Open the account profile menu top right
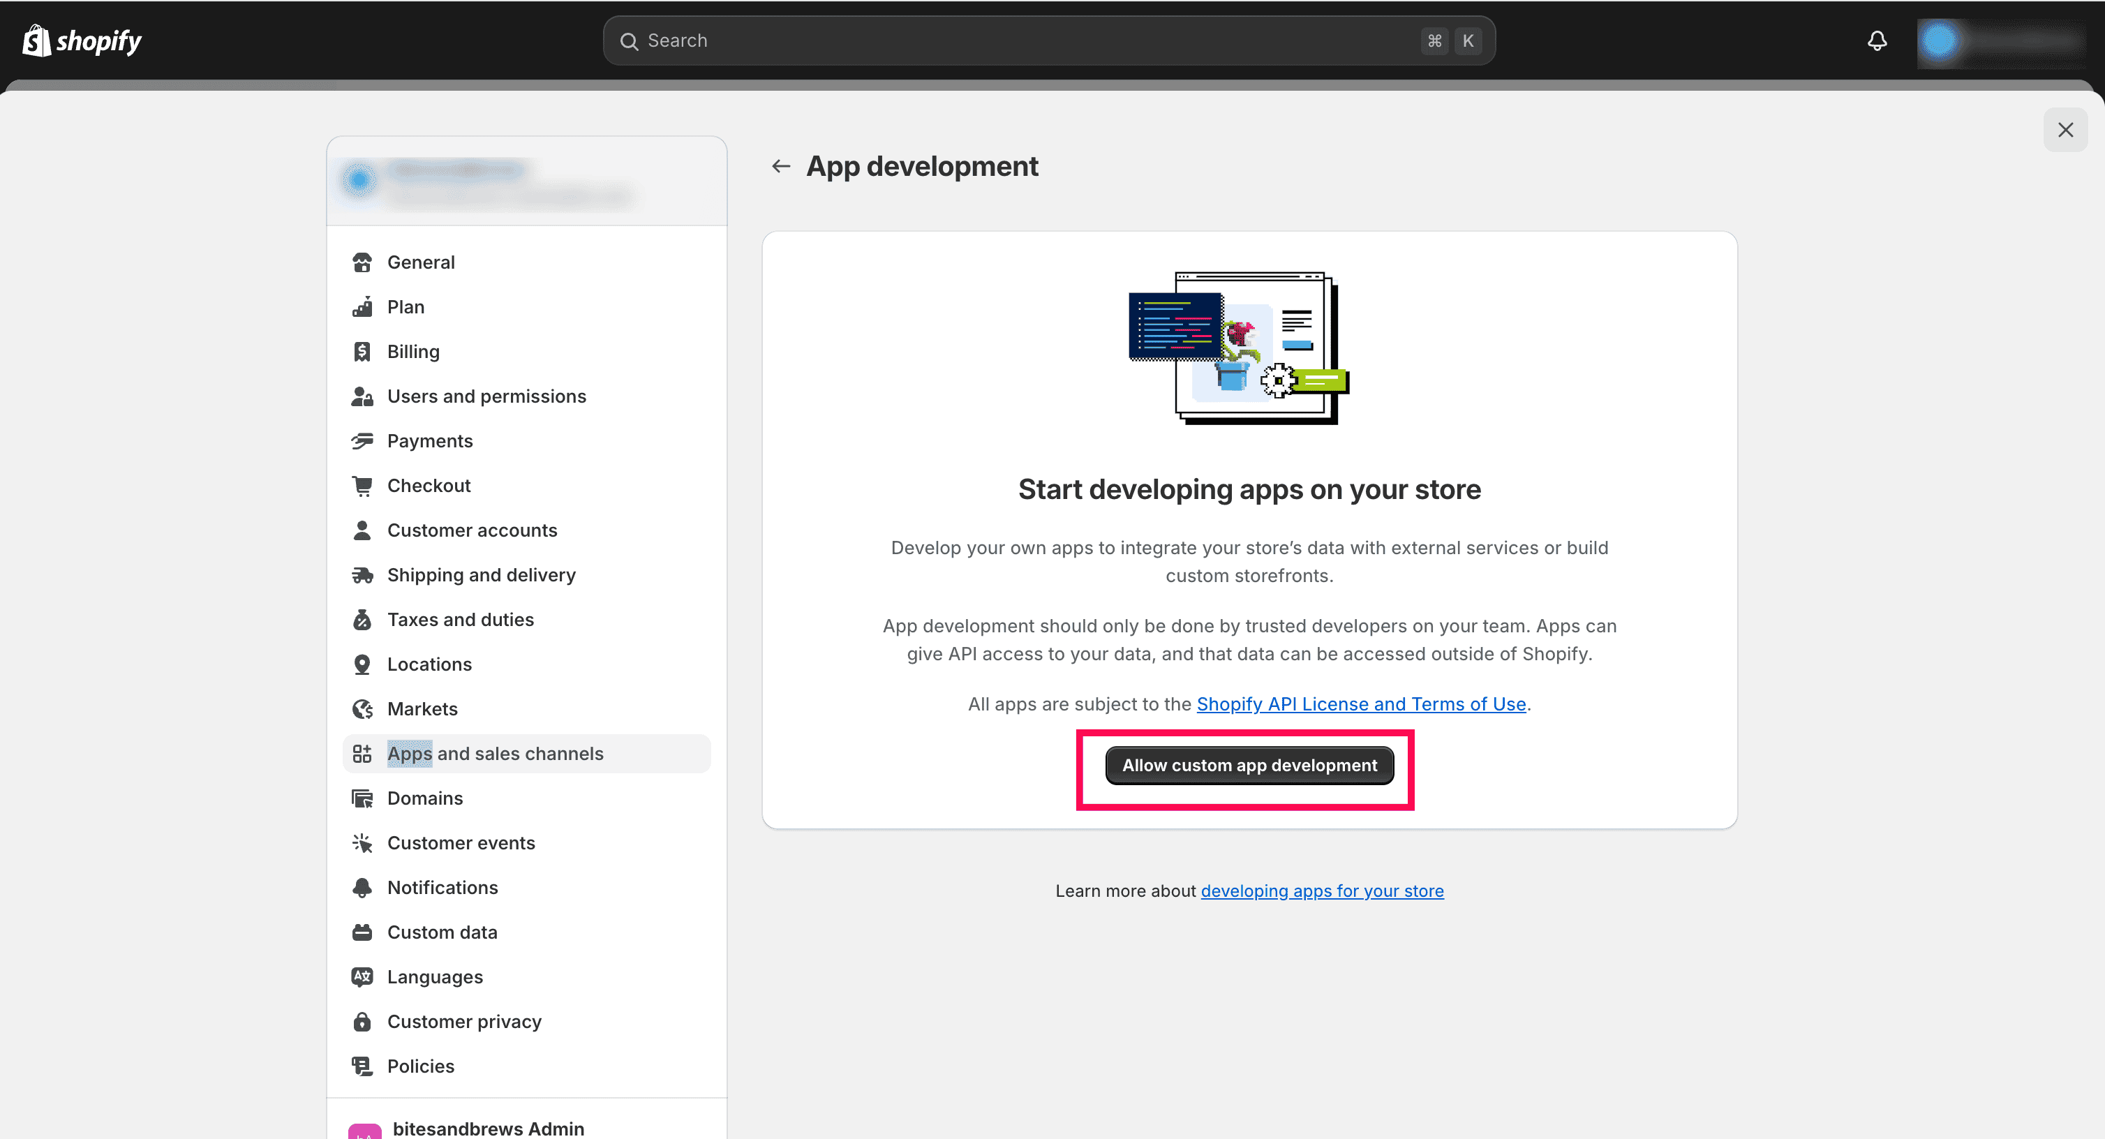Image resolution: width=2105 pixels, height=1139 pixels. [2000, 41]
